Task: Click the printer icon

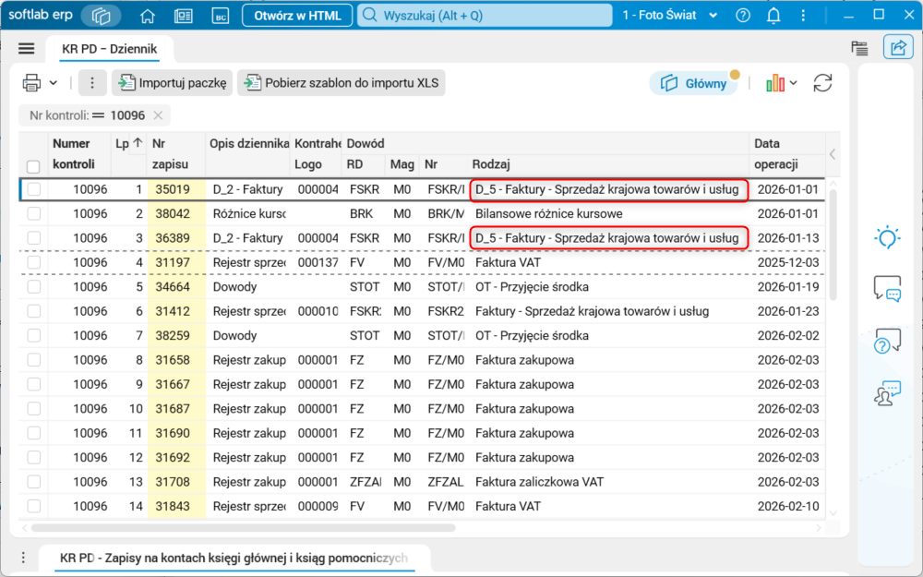Action: 31,83
